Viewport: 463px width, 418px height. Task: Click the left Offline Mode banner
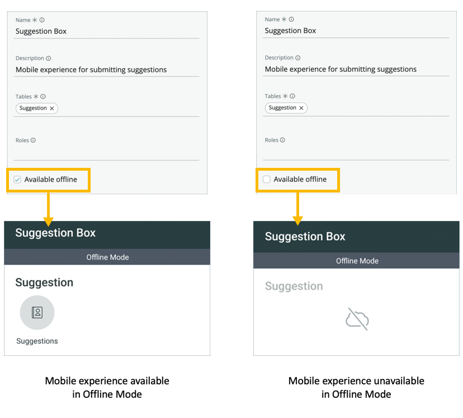coord(107,257)
